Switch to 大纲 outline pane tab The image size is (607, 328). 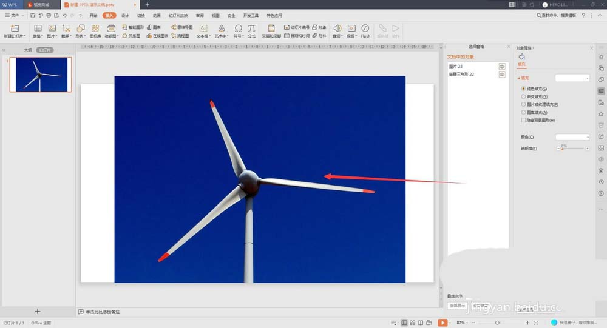(28, 50)
